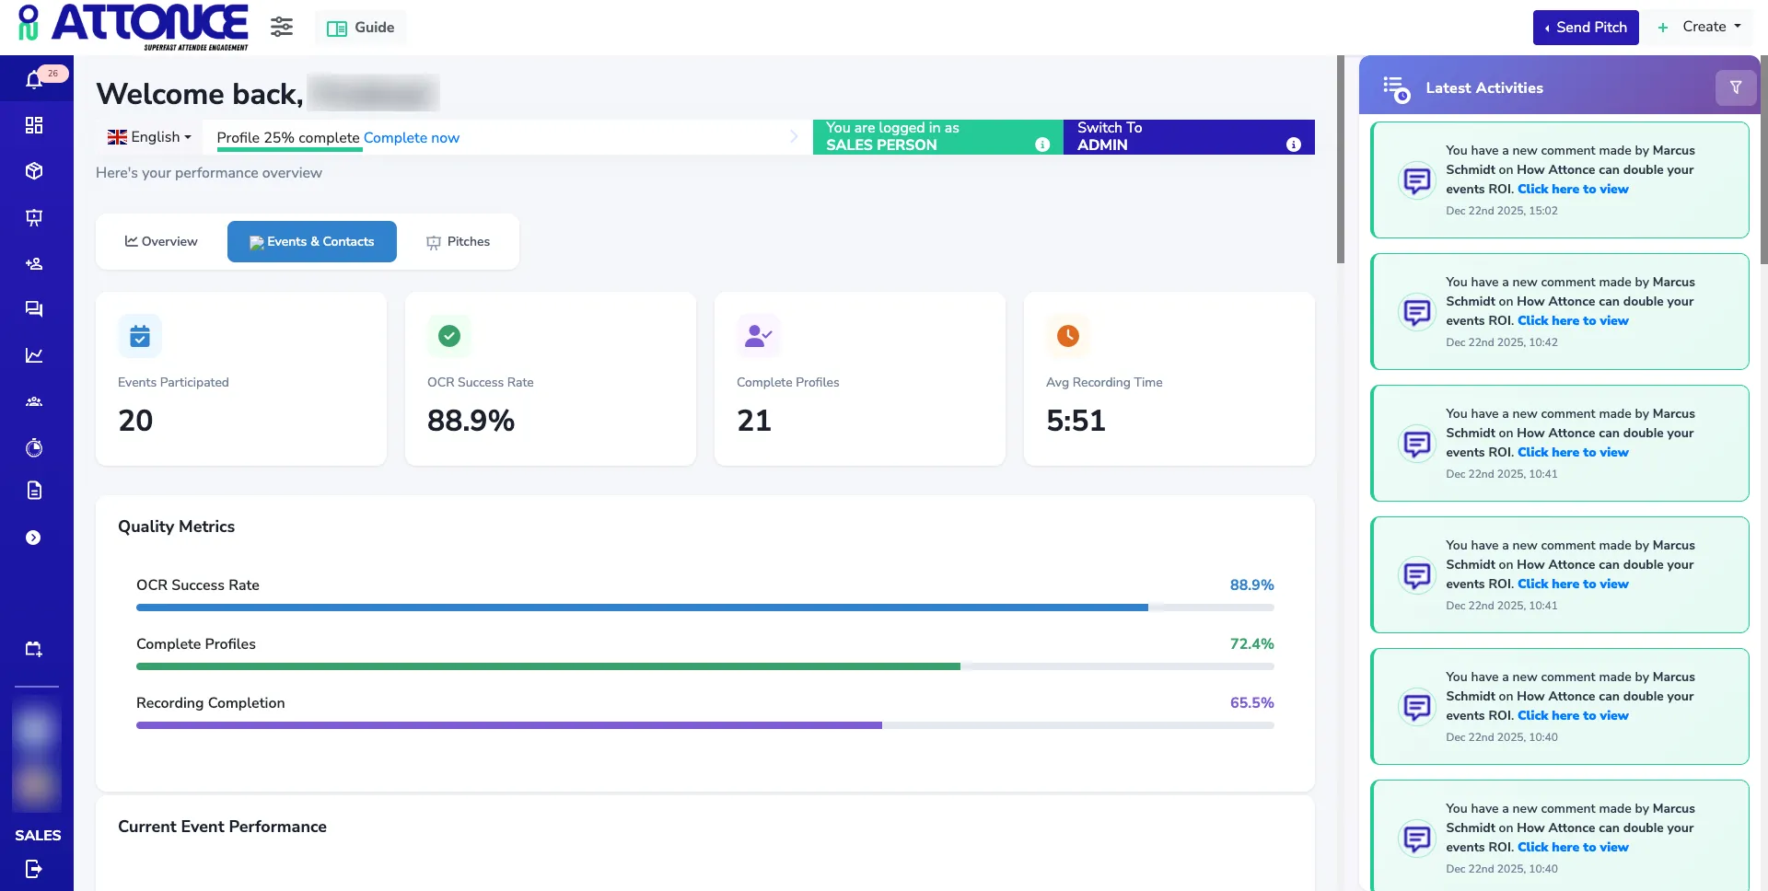Select the Pitches tab
The height and width of the screenshot is (891, 1768).
coord(458,241)
